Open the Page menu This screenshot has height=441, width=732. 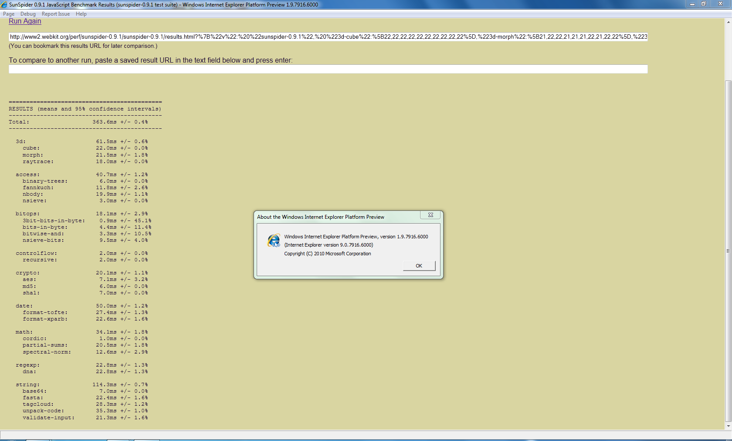[9, 14]
